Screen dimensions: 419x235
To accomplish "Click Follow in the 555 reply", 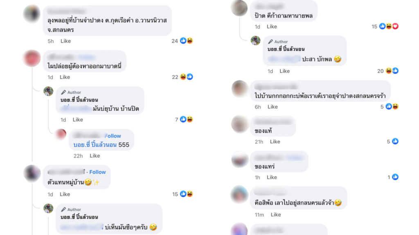I will coord(113,136).
